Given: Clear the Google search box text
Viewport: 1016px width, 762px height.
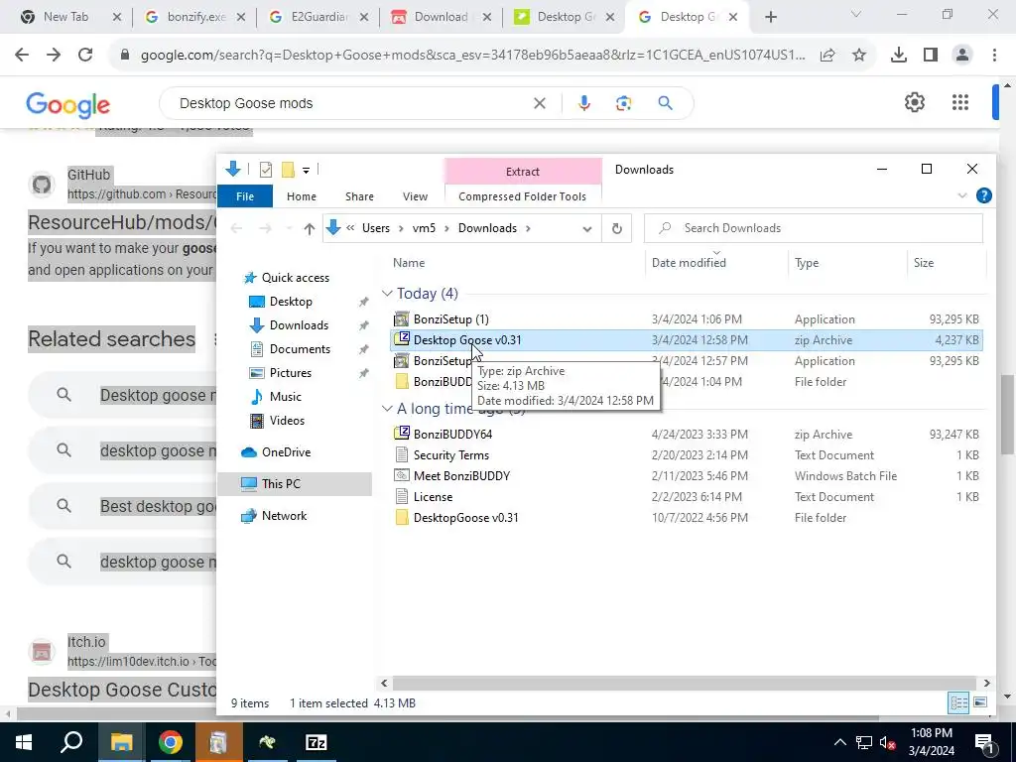Looking at the screenshot, I should pos(539,103).
